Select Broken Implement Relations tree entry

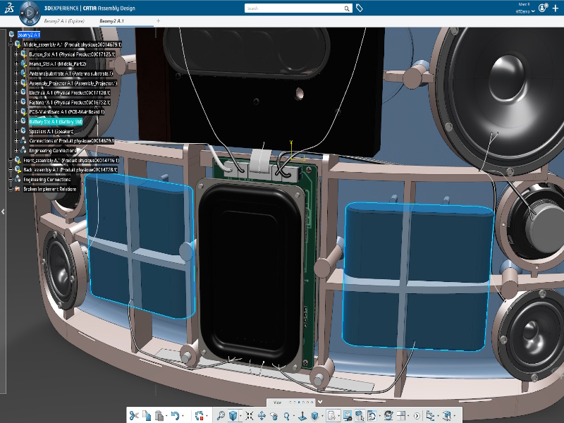click(x=50, y=190)
